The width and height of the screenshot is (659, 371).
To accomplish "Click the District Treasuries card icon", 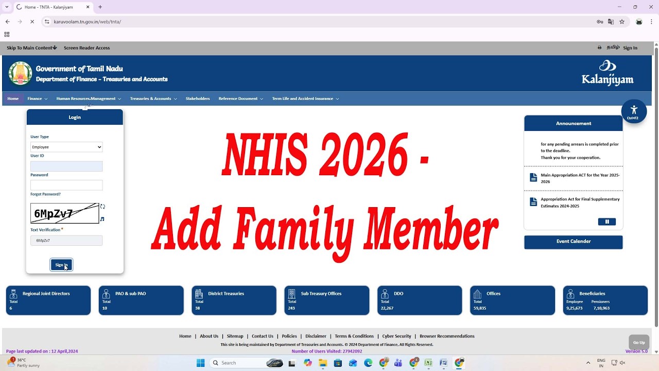I will click(x=199, y=294).
